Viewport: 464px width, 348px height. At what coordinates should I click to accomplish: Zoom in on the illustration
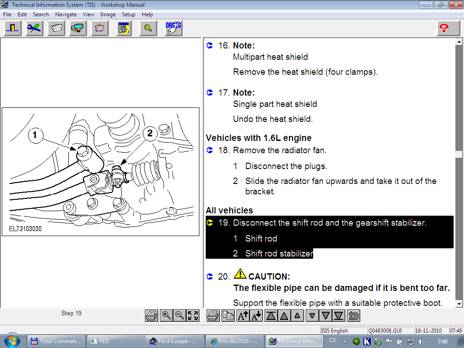(166, 315)
